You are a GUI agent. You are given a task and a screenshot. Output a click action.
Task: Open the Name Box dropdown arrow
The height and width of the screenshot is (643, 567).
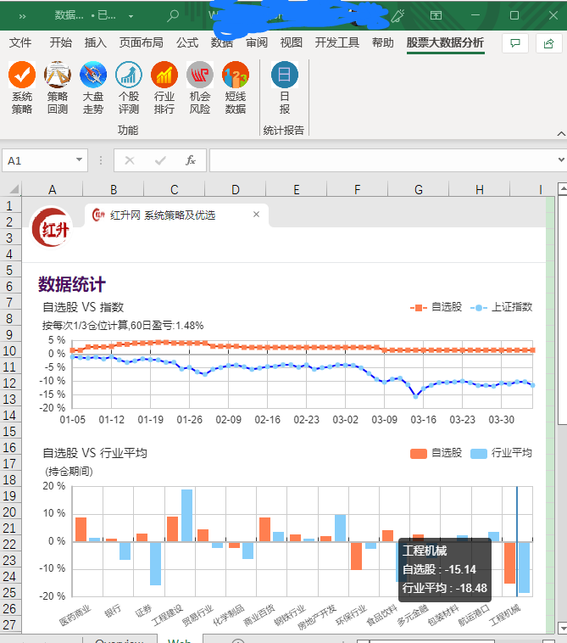[80, 160]
